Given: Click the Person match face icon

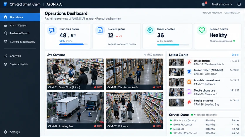Looking at the screenshot, I should pyautogui.click(x=189, y=72).
